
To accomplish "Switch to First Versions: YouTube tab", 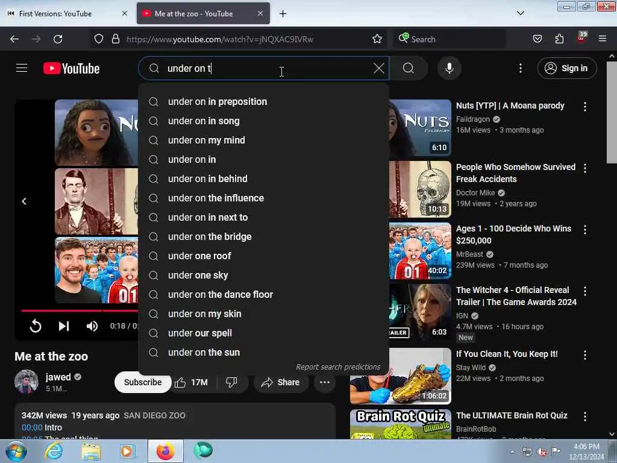I will pos(67,14).
